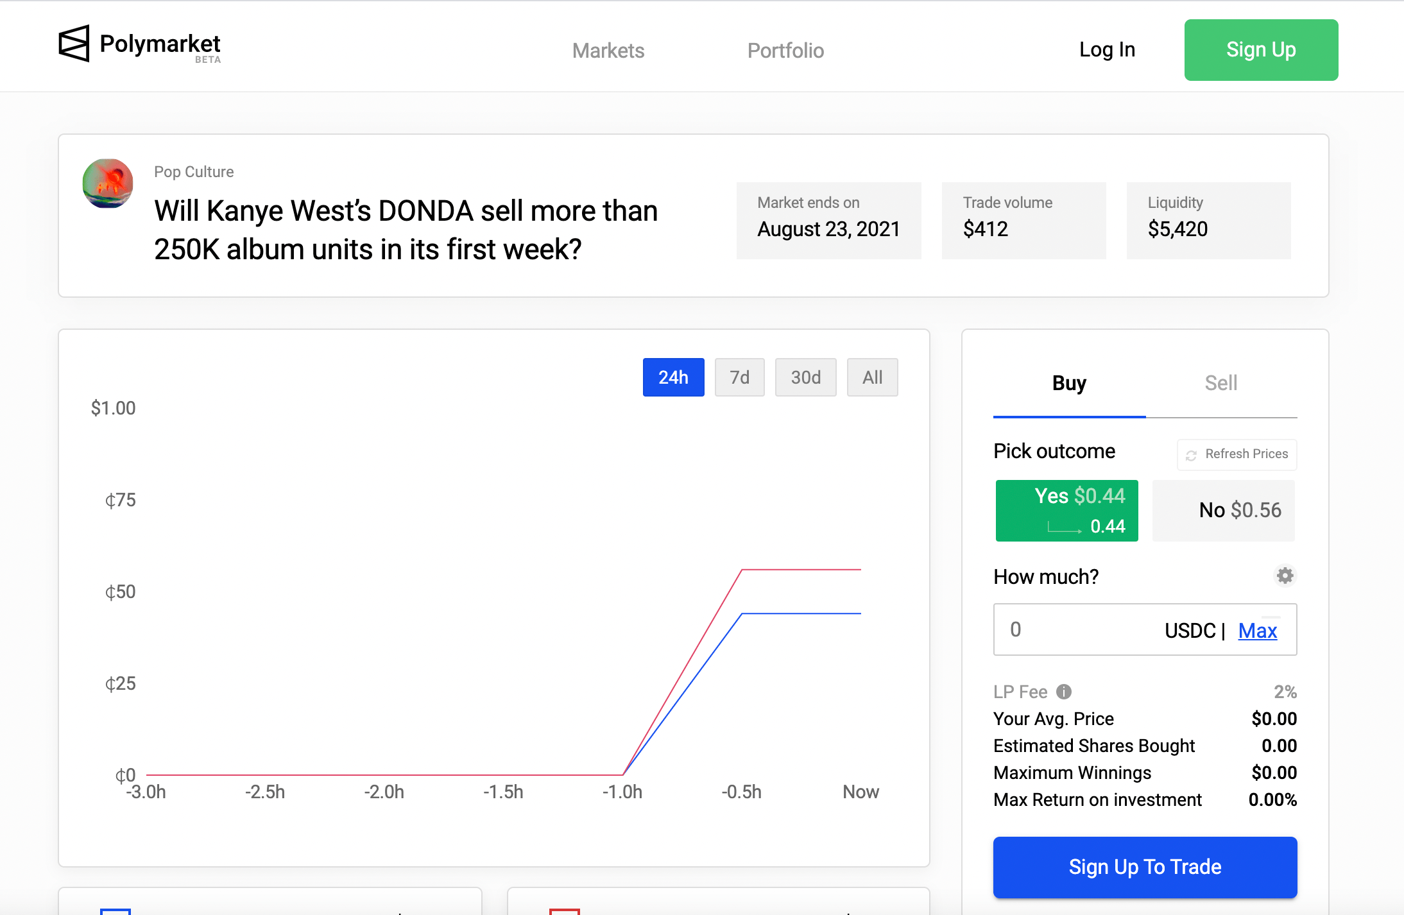
Task: Open the Markets page
Action: click(x=608, y=50)
